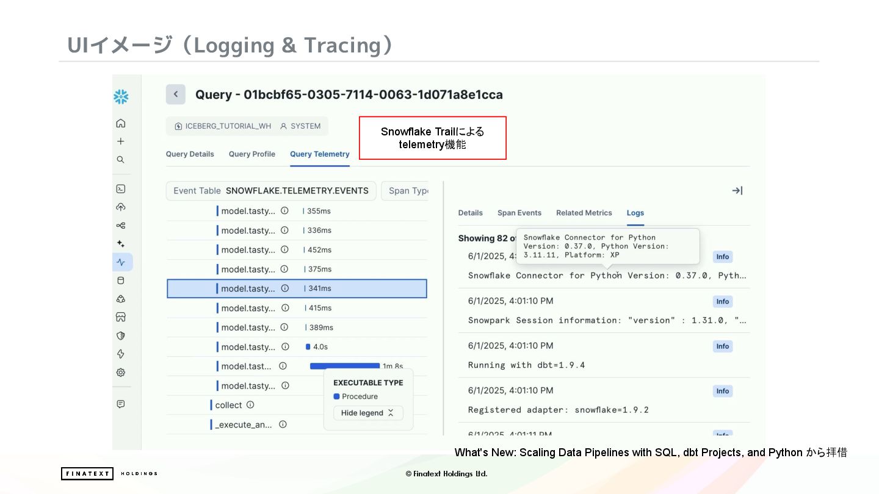Click the data sharing icon in the sidebar

pyautogui.click(x=121, y=299)
